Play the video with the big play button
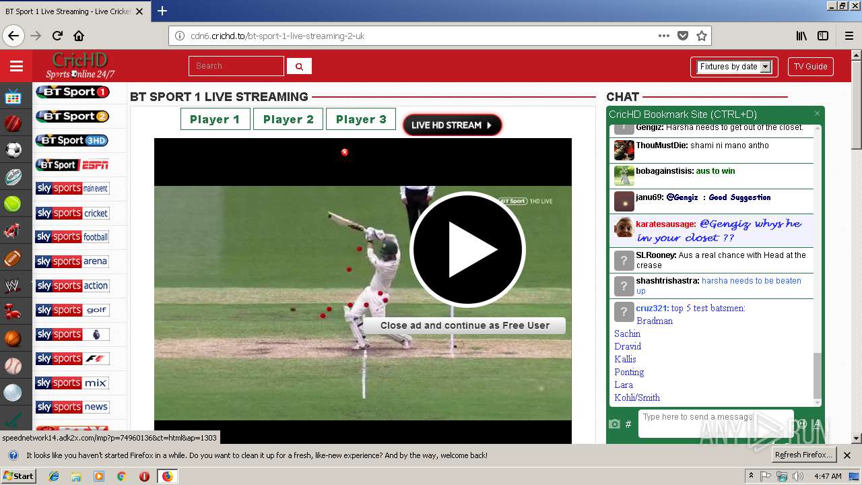 pos(467,249)
